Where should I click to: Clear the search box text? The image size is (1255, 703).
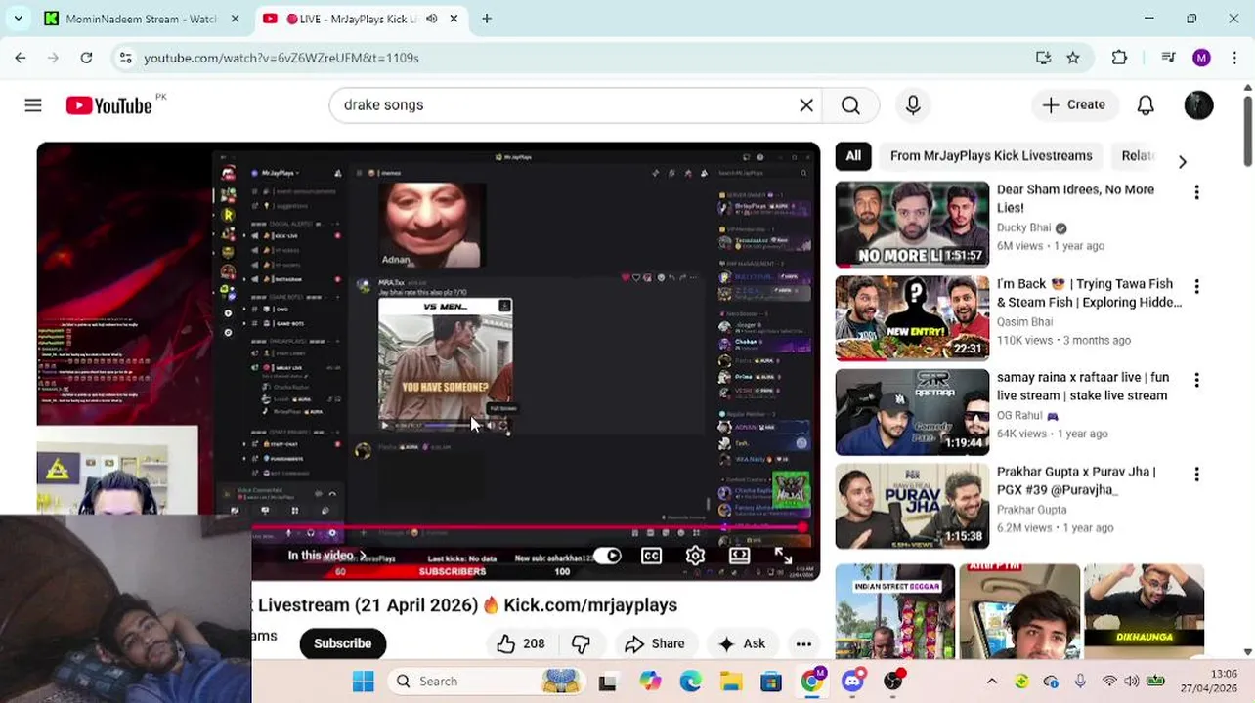(x=806, y=105)
